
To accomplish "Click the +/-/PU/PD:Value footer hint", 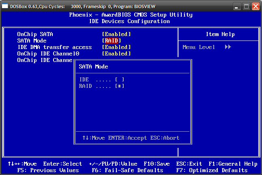I will click(x=113, y=164).
